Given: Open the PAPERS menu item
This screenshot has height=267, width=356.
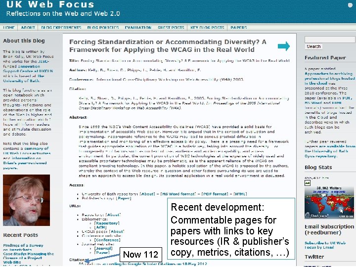Looking at the screenshot, I should [x=239, y=28].
